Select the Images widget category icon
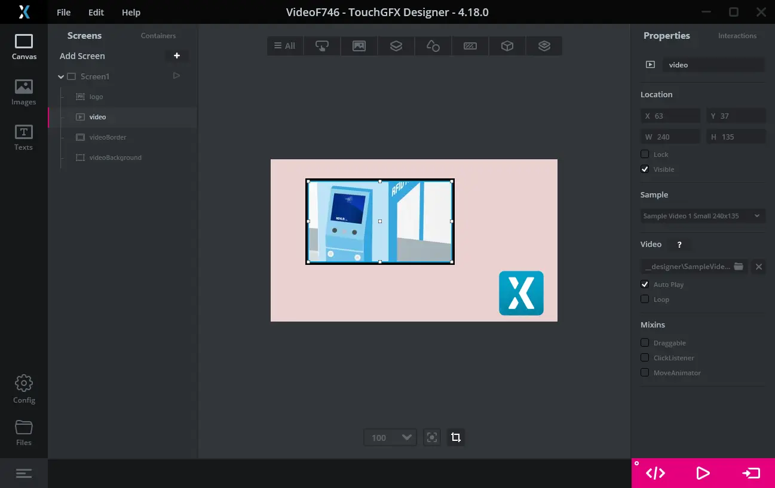Image resolution: width=775 pixels, height=488 pixels. pyautogui.click(x=359, y=46)
